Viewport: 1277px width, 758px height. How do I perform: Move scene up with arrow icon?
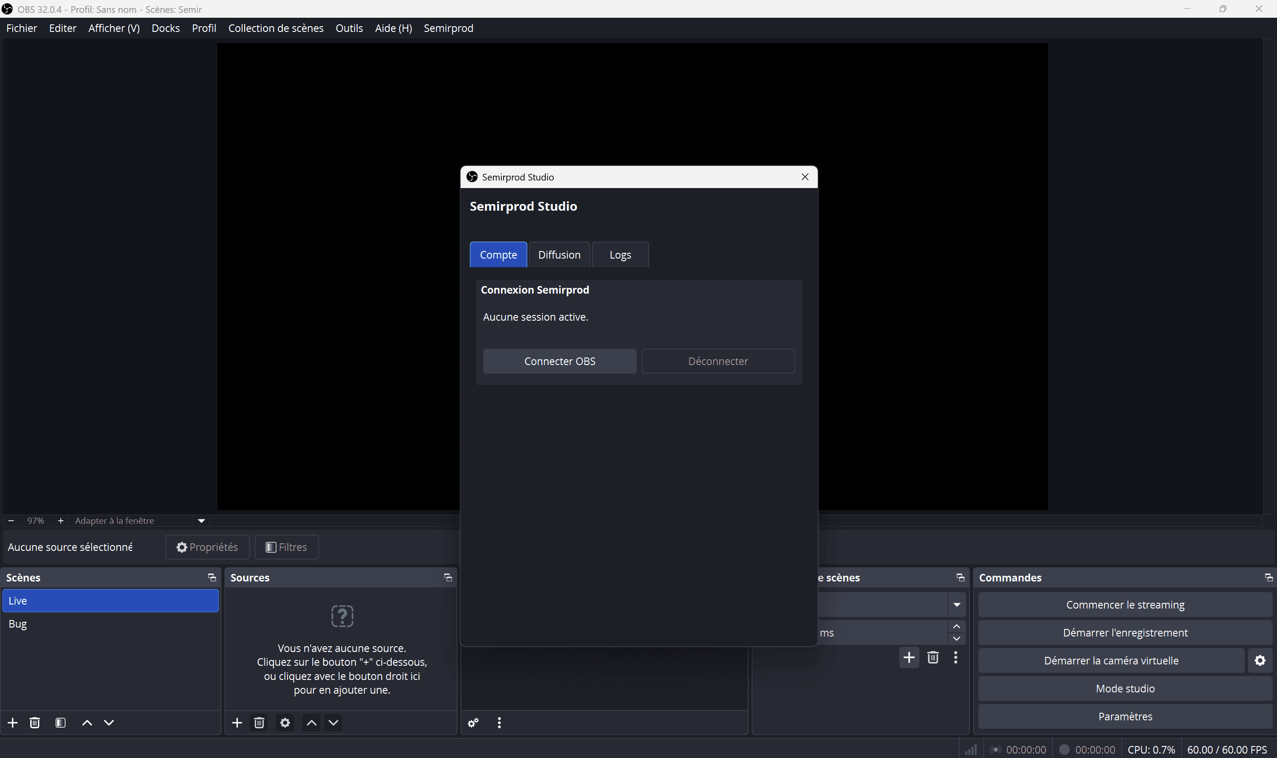[87, 722]
